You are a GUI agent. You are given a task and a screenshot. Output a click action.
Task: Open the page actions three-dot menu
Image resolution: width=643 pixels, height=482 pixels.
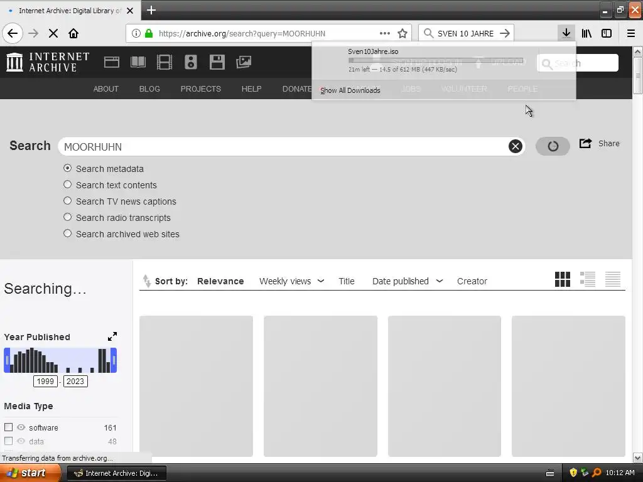(x=385, y=33)
